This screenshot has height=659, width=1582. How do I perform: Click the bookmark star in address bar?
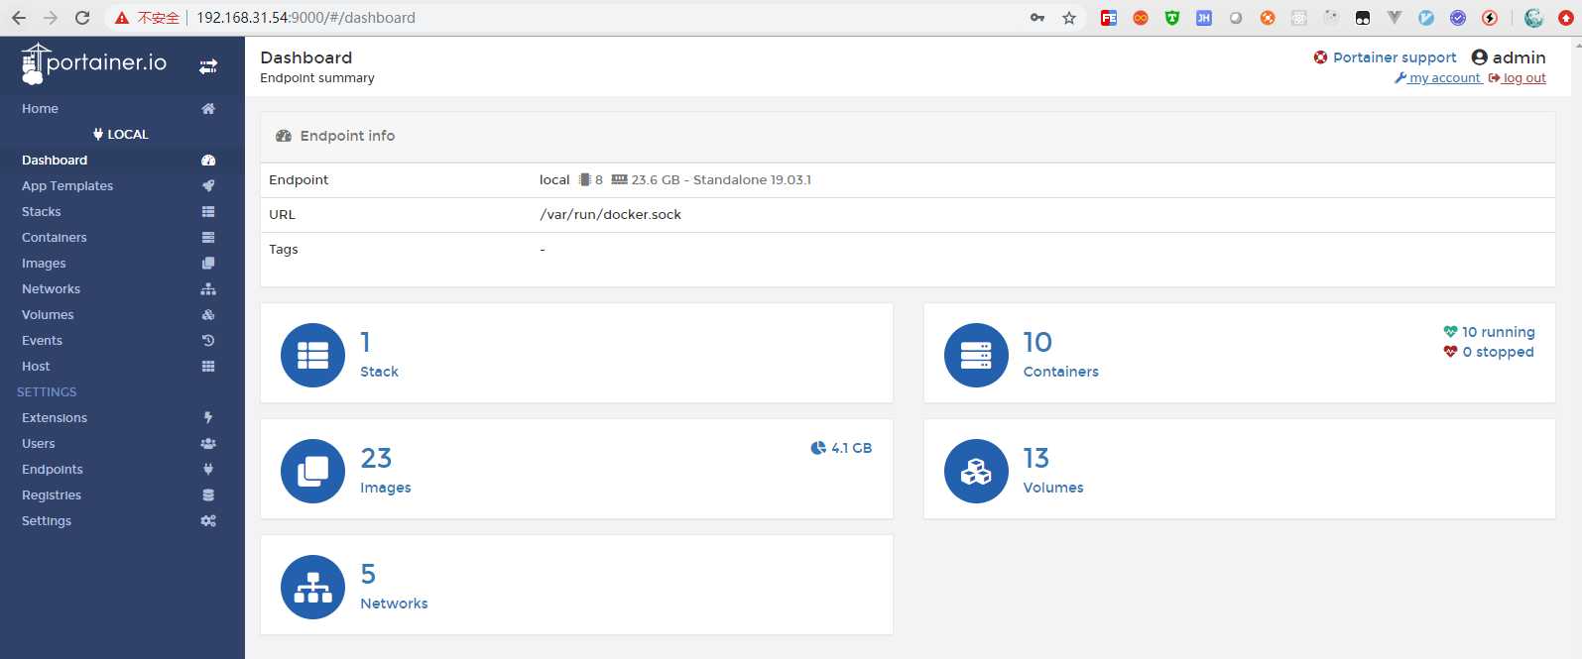coord(1069,18)
